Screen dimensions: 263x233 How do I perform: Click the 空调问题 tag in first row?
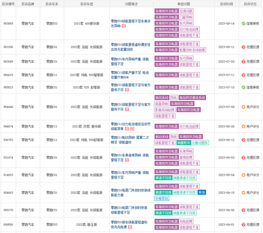tap(186, 11)
